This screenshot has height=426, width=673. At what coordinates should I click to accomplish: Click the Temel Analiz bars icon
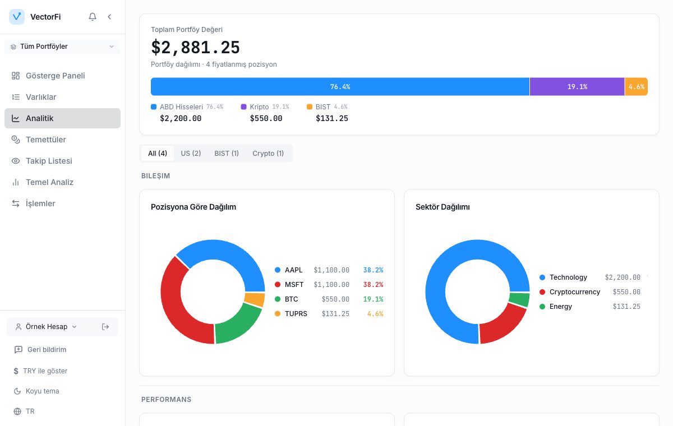point(16,182)
